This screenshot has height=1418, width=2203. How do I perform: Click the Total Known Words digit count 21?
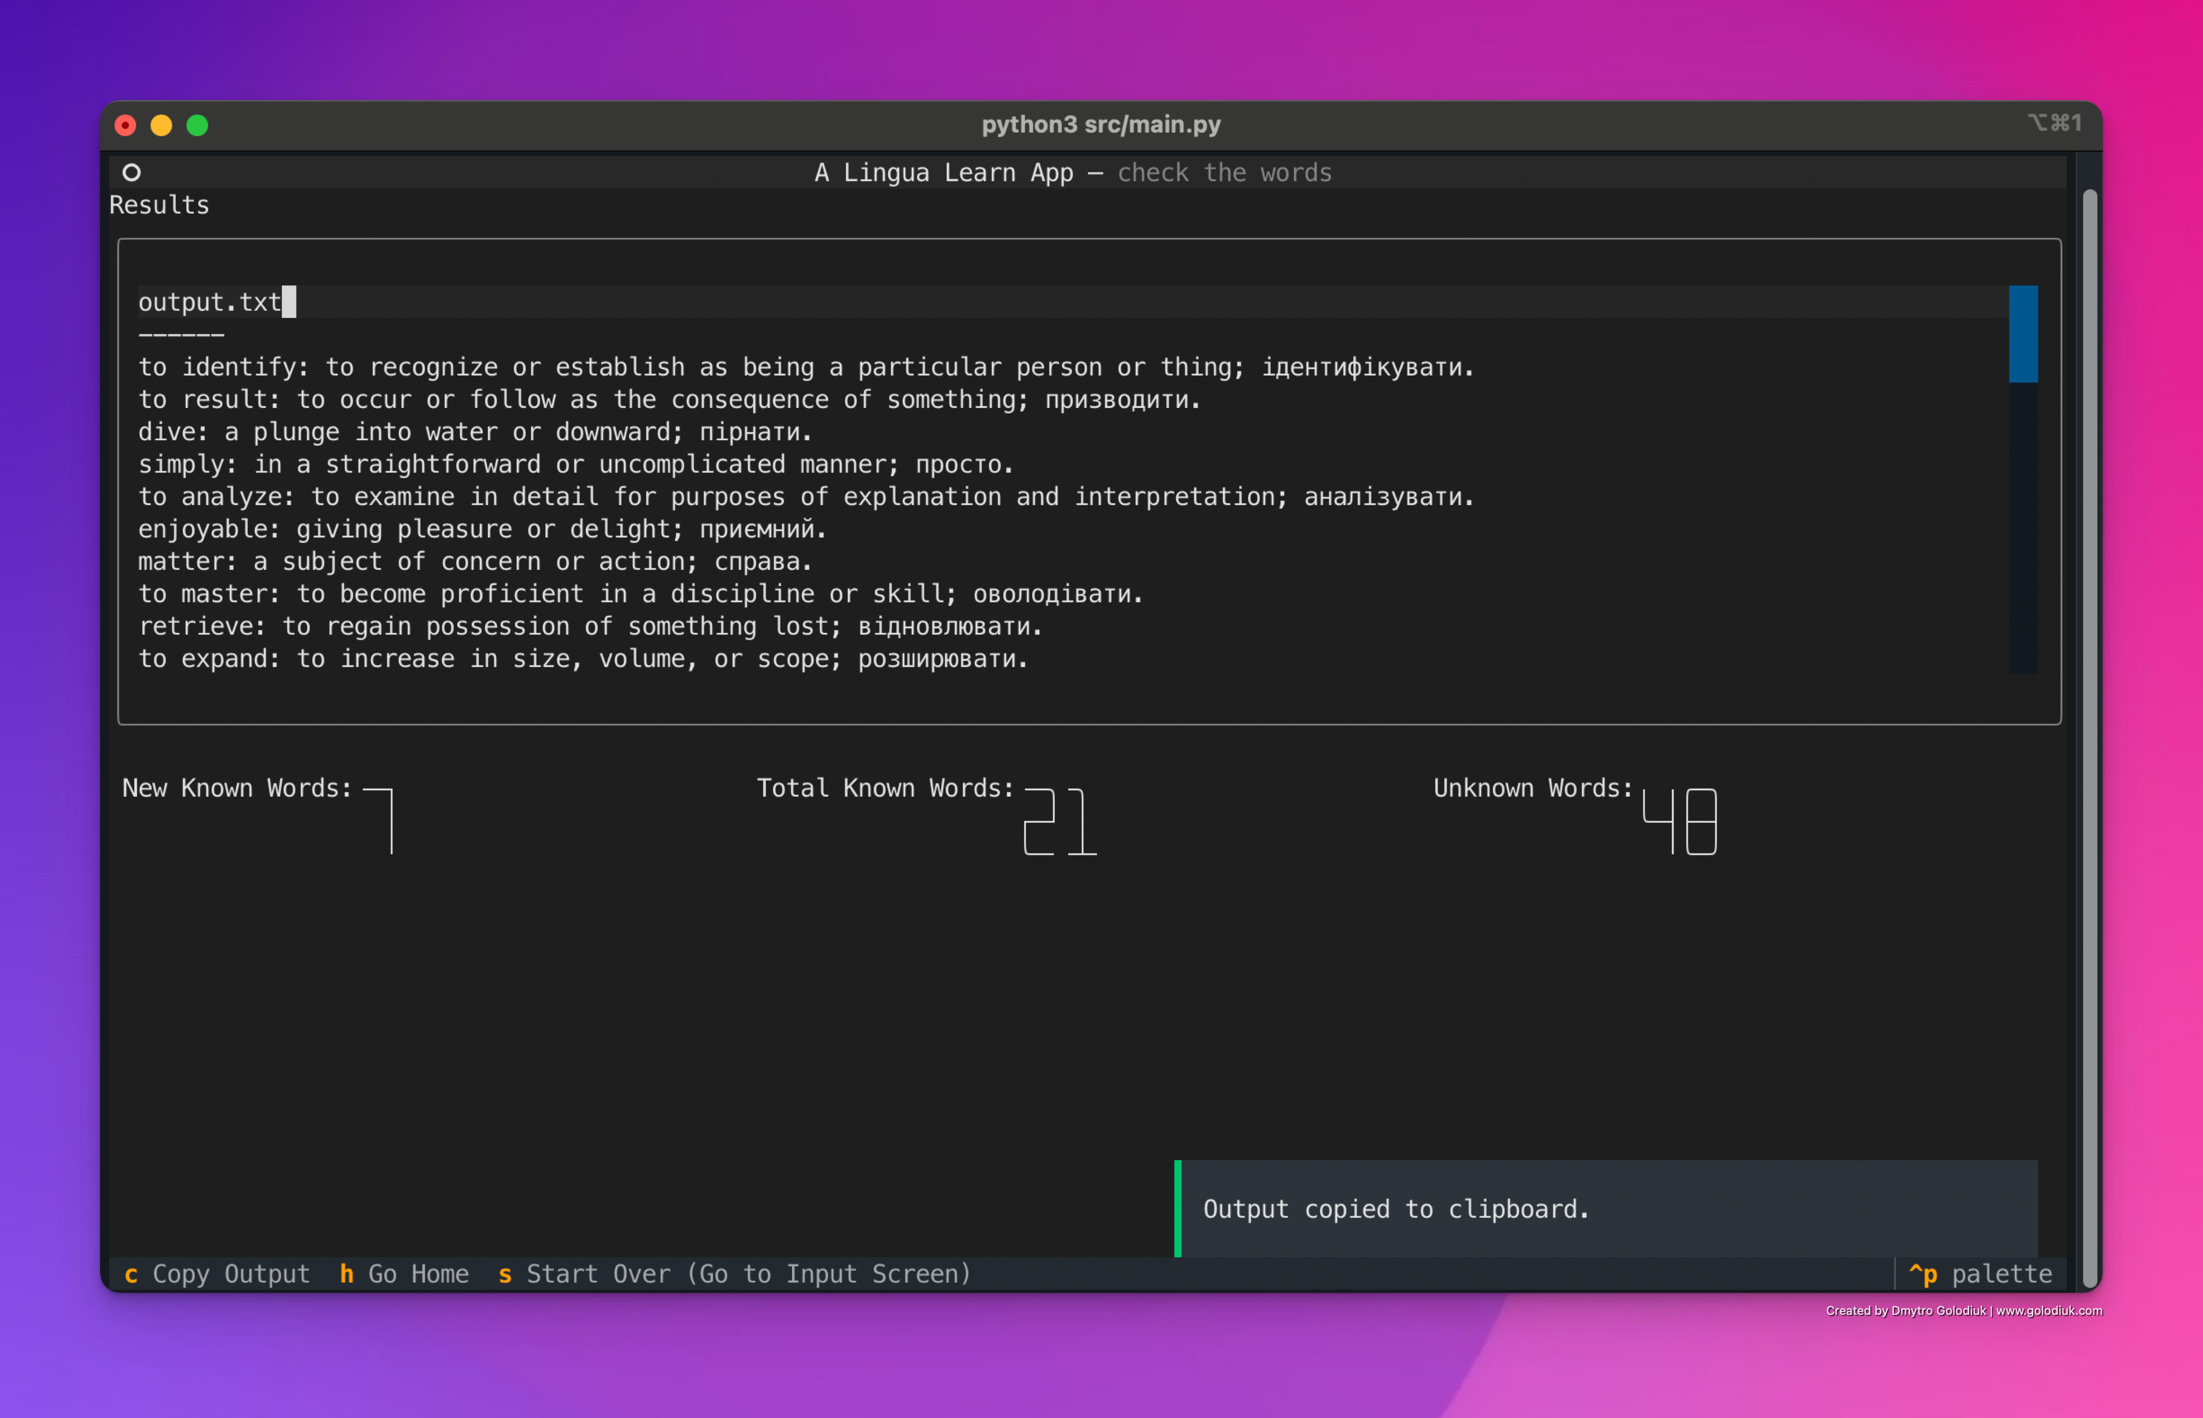pyautogui.click(x=1060, y=821)
